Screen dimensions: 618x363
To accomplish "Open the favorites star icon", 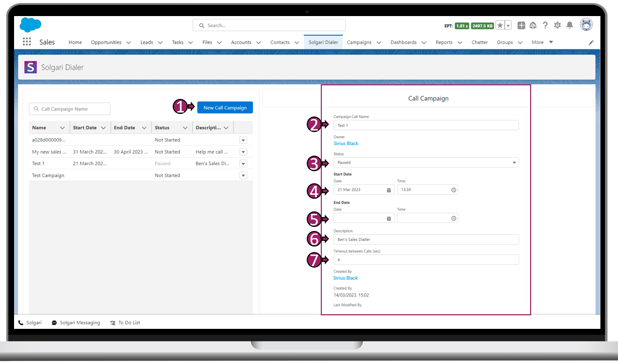I will coord(500,26).
